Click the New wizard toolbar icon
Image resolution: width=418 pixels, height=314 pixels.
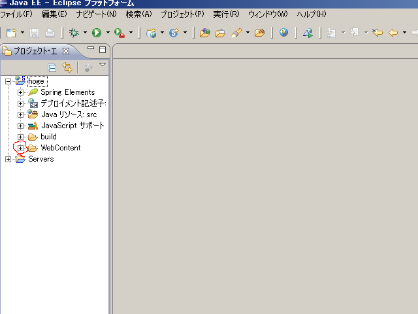coord(11,33)
